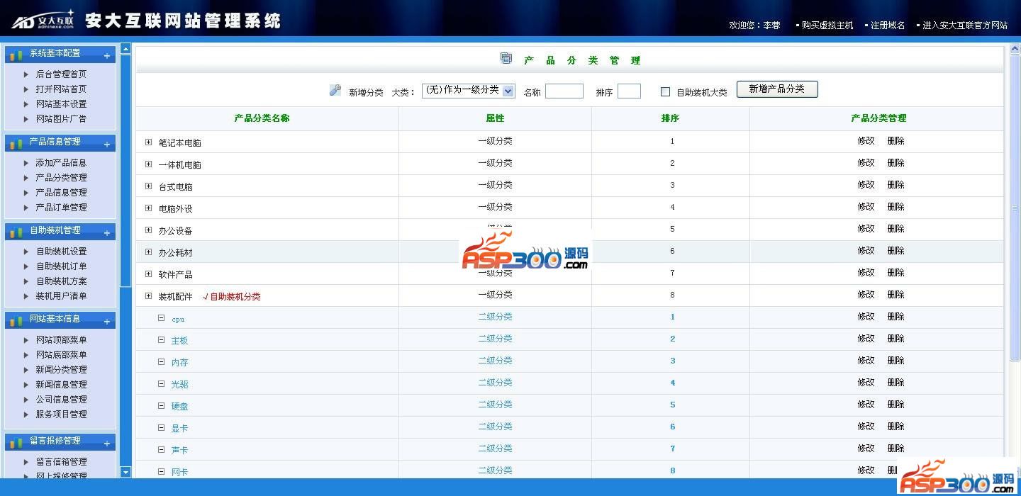Click 删除 for the 台式电脑 row
This screenshot has width=1021, height=496.
click(x=896, y=185)
